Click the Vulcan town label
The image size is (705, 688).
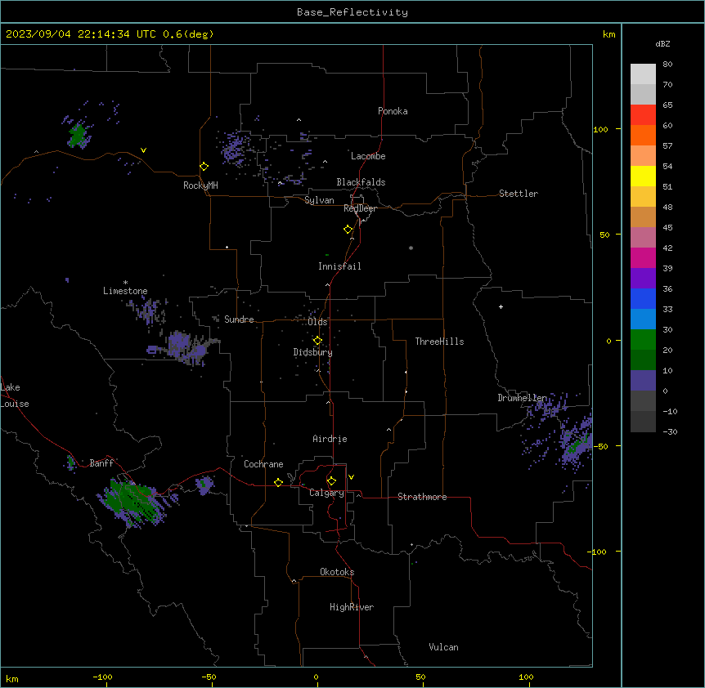(444, 647)
